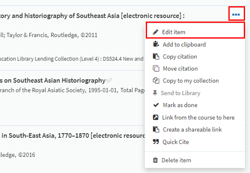Click the pencil icon for Edit item
The image size is (250, 173).
156,32
